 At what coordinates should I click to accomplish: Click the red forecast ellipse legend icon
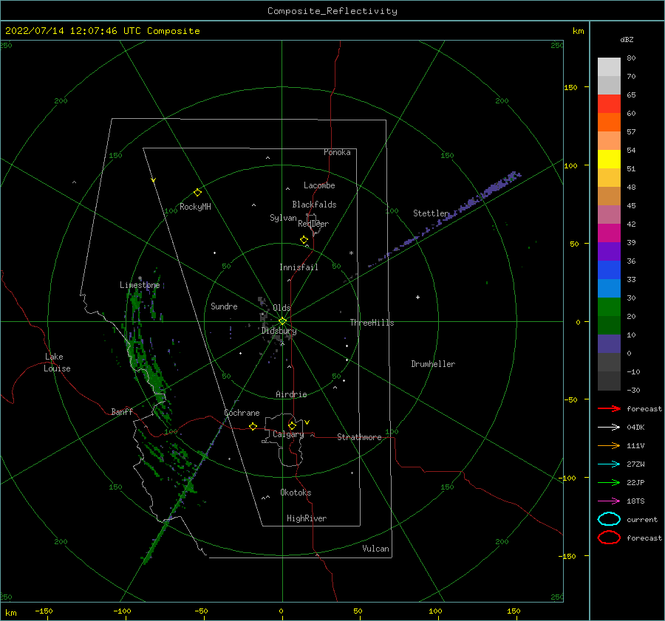point(609,538)
